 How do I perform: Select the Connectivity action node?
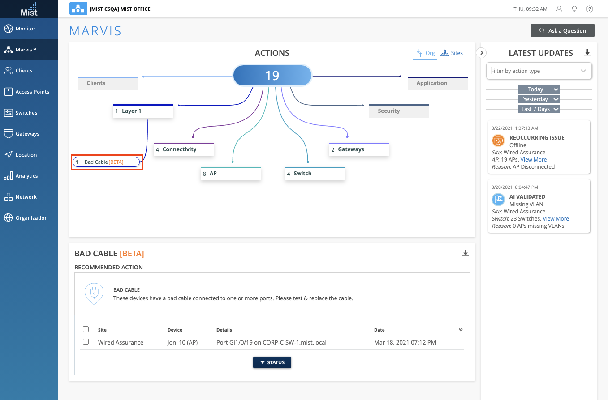183,149
